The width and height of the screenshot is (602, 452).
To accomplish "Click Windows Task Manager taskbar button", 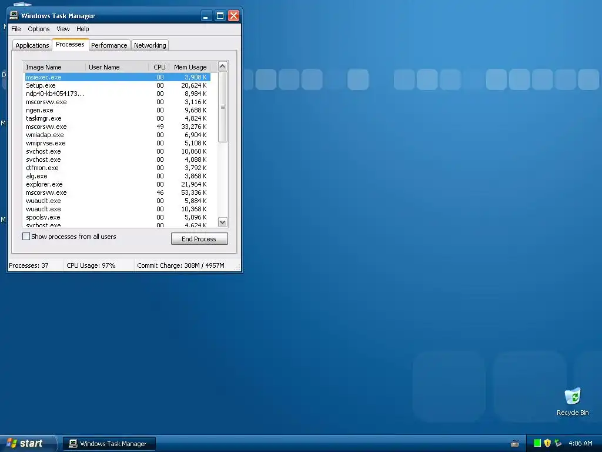I will coord(109,444).
